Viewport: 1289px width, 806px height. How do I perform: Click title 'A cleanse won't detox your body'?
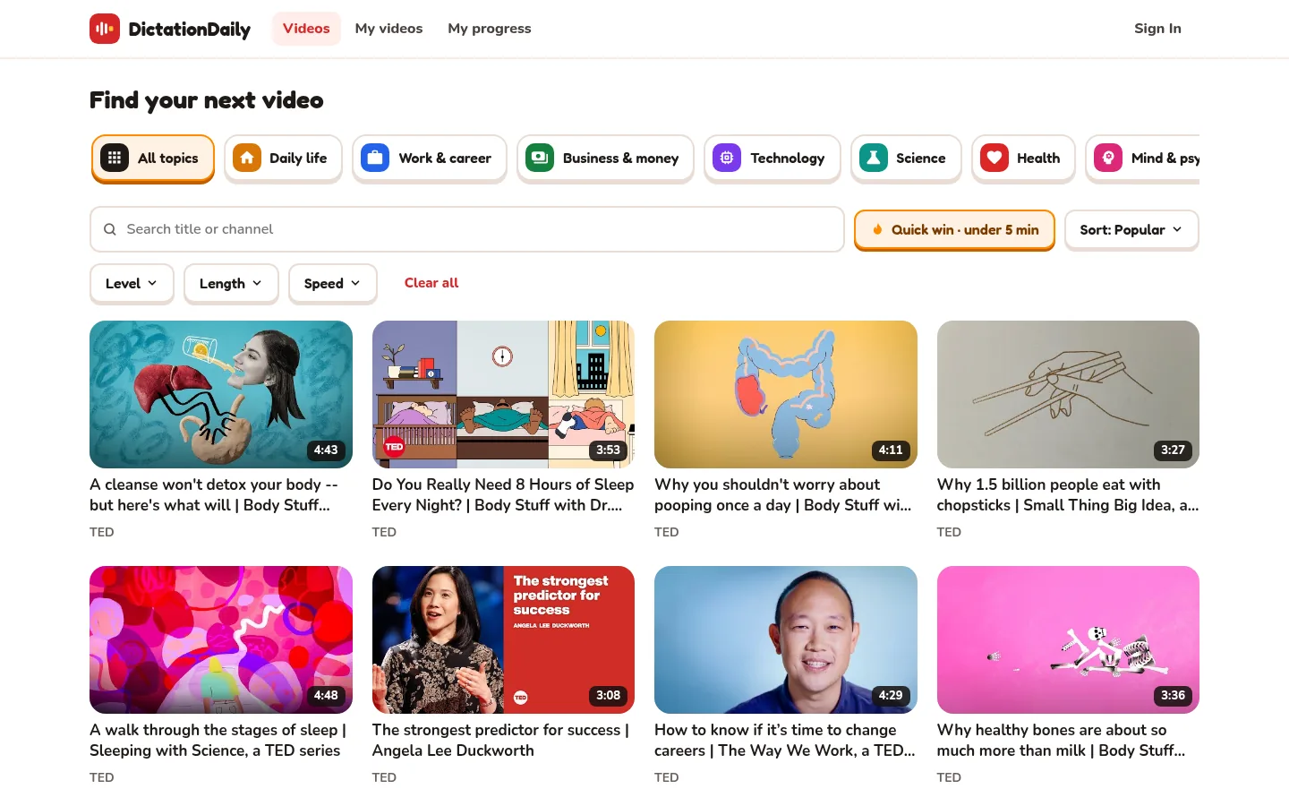(214, 494)
